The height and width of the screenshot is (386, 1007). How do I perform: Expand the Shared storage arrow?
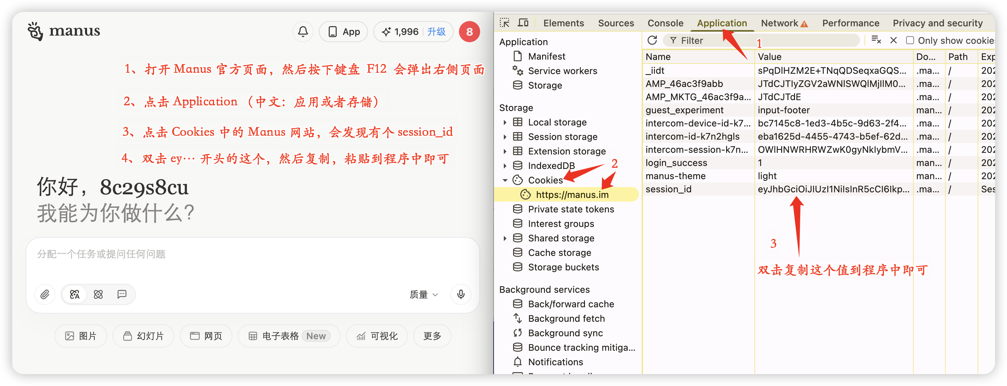pos(505,238)
